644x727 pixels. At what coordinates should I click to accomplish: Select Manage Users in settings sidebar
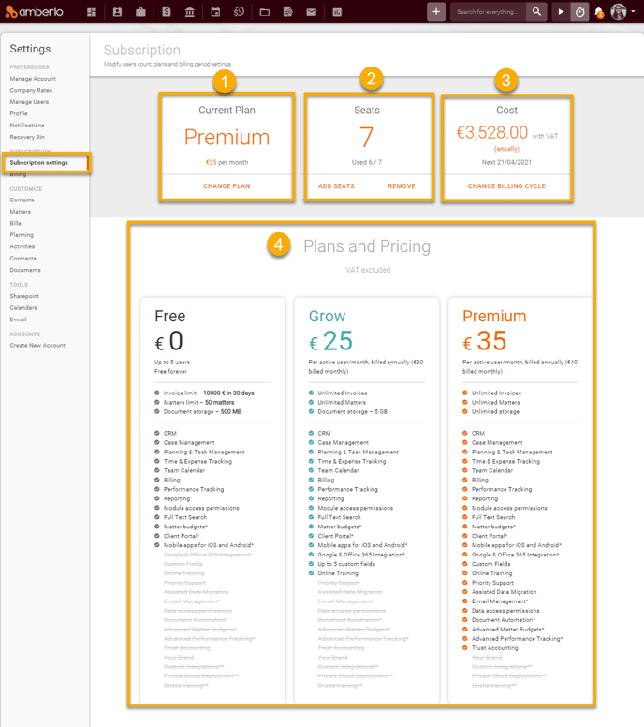(29, 102)
